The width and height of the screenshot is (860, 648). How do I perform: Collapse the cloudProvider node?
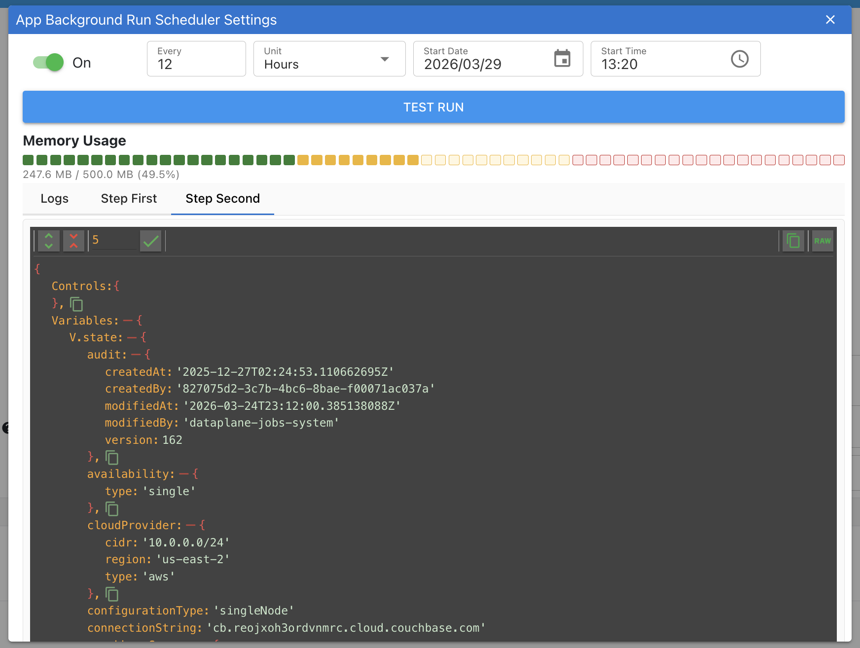tap(190, 526)
